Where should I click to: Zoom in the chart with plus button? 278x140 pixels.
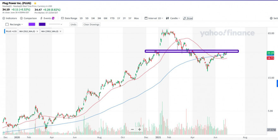[x=140, y=129]
